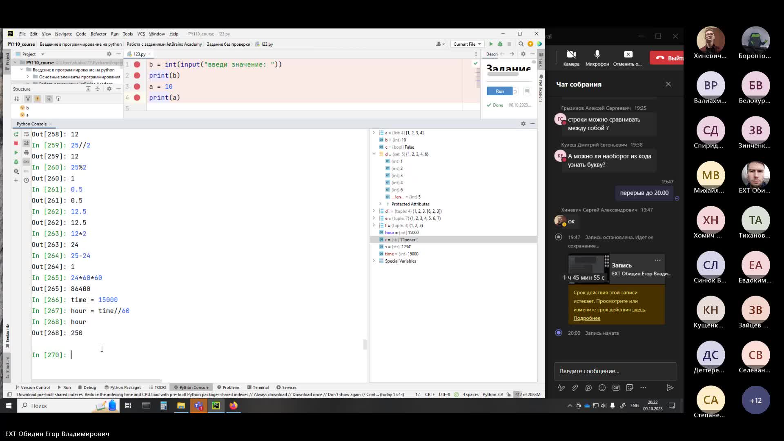
Task: Toggle Show Fields filter in Structure panel
Action: click(x=37, y=98)
